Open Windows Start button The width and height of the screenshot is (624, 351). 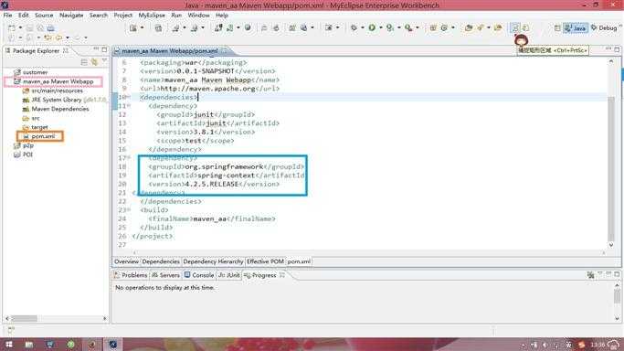click(x=9, y=345)
